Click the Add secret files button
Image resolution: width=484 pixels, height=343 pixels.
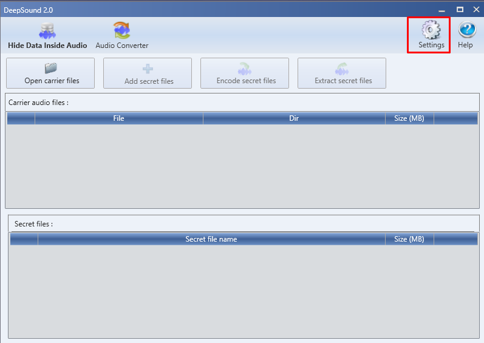148,73
